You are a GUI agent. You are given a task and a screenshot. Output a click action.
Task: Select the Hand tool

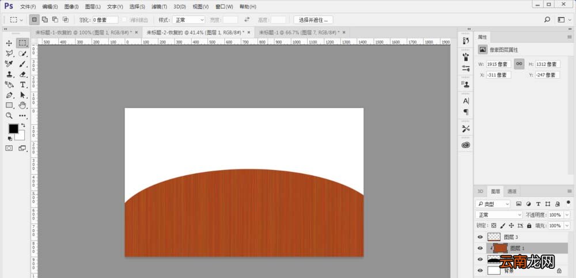pos(23,106)
